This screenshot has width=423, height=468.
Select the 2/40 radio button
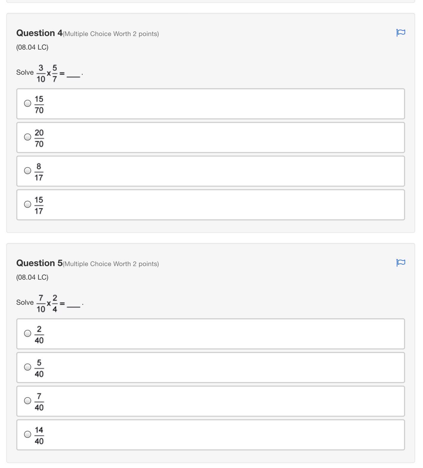[27, 333]
